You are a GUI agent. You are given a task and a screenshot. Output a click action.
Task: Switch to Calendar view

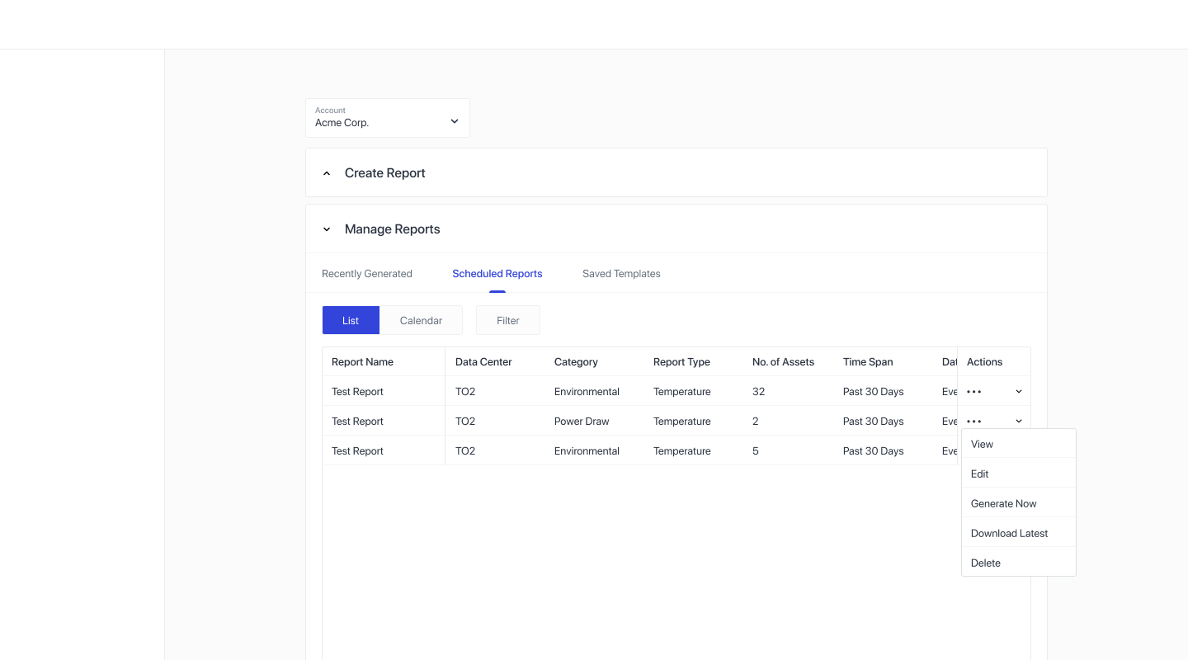(x=421, y=321)
